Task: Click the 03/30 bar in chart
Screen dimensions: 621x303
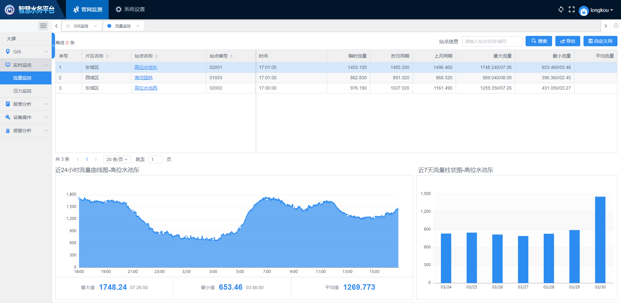Action: click(x=600, y=240)
